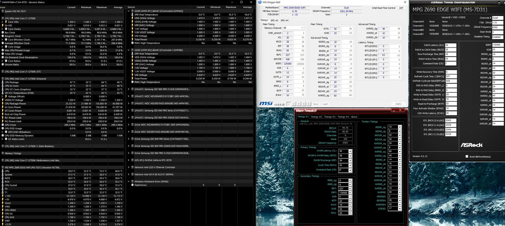Open Timings #3 tab in Mem TweakIt
This screenshot has height=226, width=505.
click(x=329, y=117)
